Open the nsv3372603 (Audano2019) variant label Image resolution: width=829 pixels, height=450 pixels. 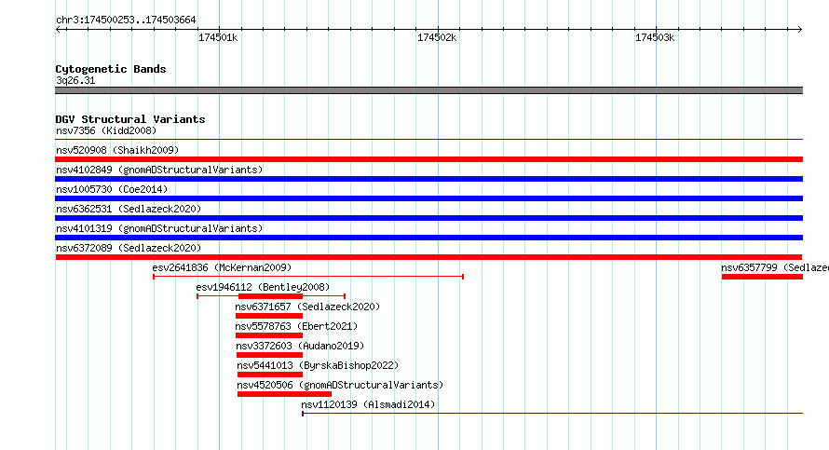300,346
